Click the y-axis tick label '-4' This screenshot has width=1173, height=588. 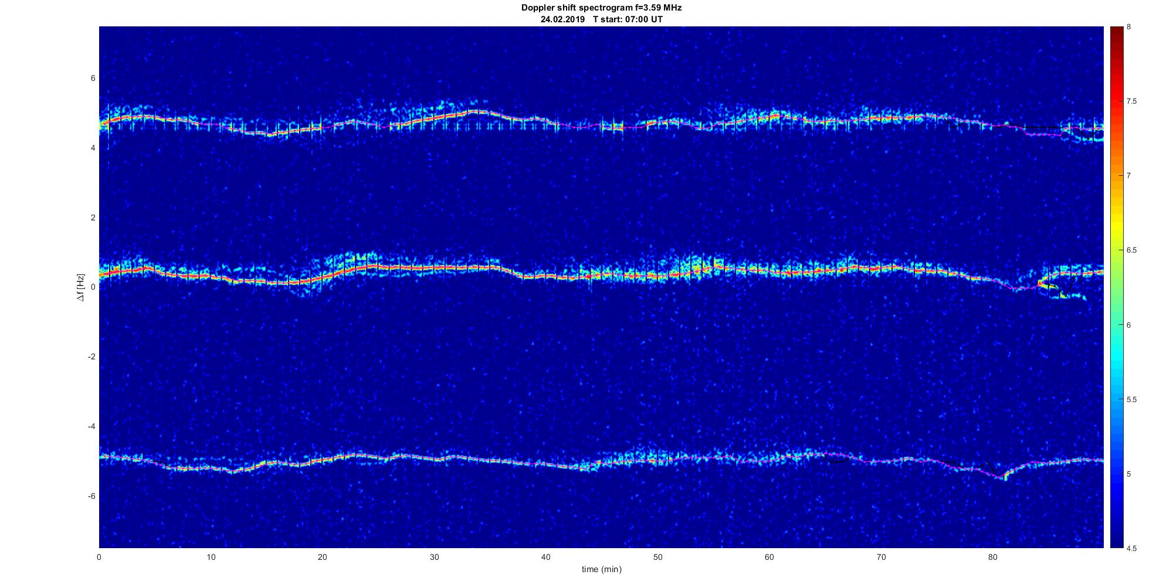coord(92,426)
